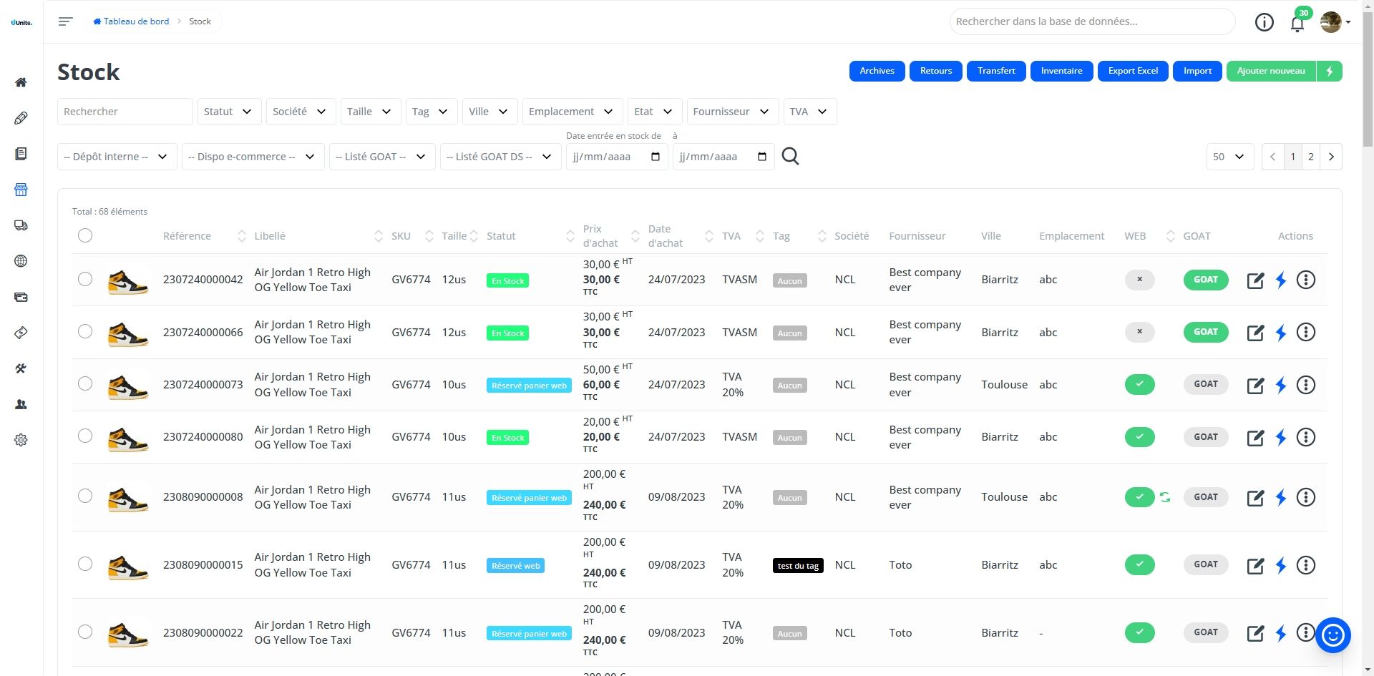
Task: Click the green lightning quick-add button
Action: [x=1330, y=71]
